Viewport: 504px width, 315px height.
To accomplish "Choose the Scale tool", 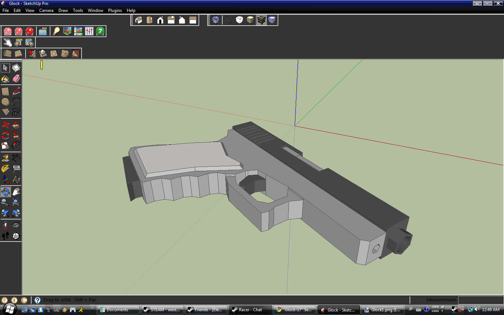I will [x=5, y=146].
